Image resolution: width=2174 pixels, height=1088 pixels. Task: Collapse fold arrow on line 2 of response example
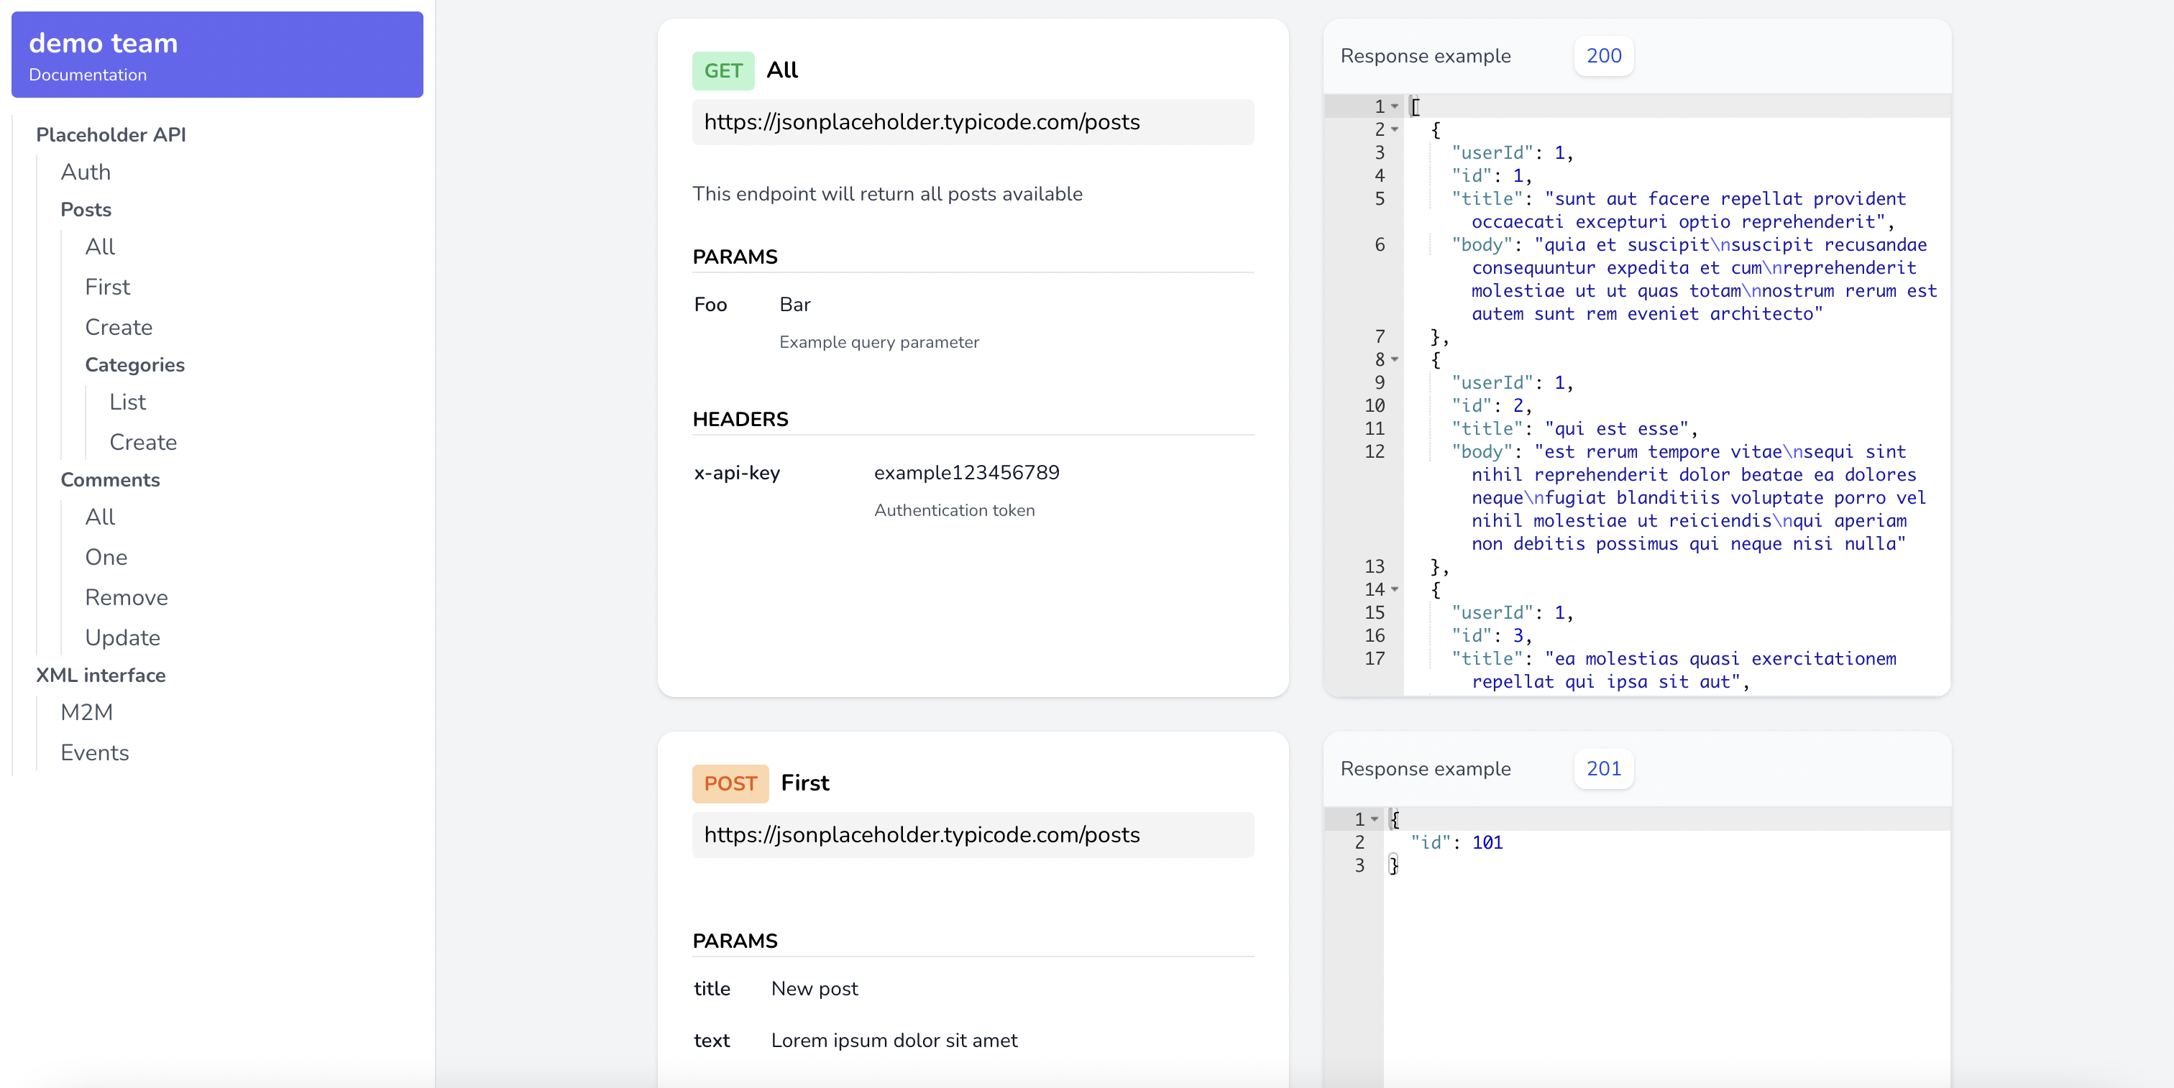click(x=1395, y=129)
